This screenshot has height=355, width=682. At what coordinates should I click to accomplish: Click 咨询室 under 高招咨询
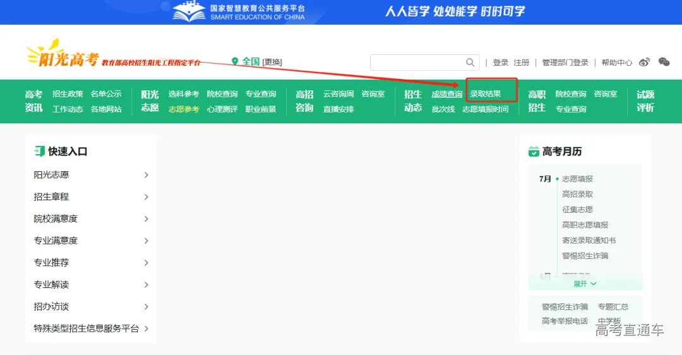[373, 94]
